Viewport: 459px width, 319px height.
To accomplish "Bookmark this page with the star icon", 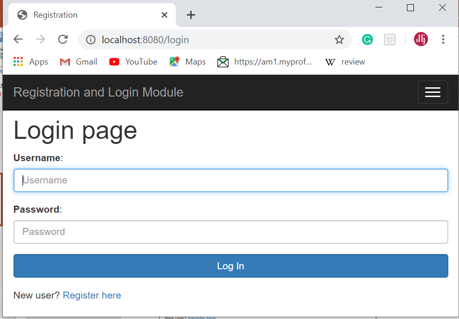I will (339, 39).
